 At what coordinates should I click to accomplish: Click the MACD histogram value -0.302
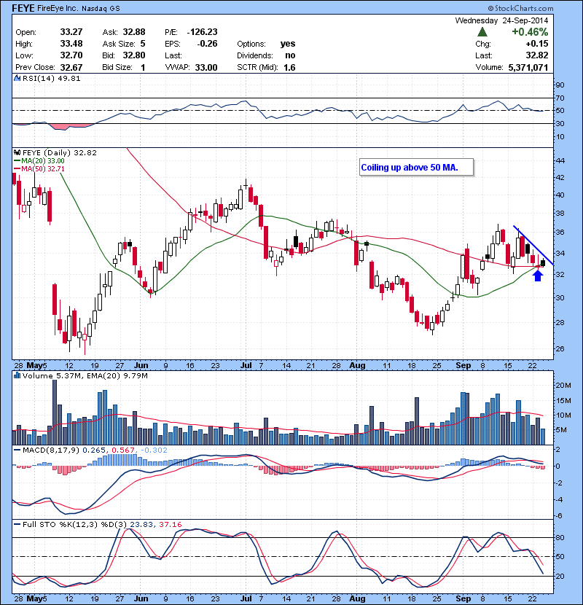point(154,450)
